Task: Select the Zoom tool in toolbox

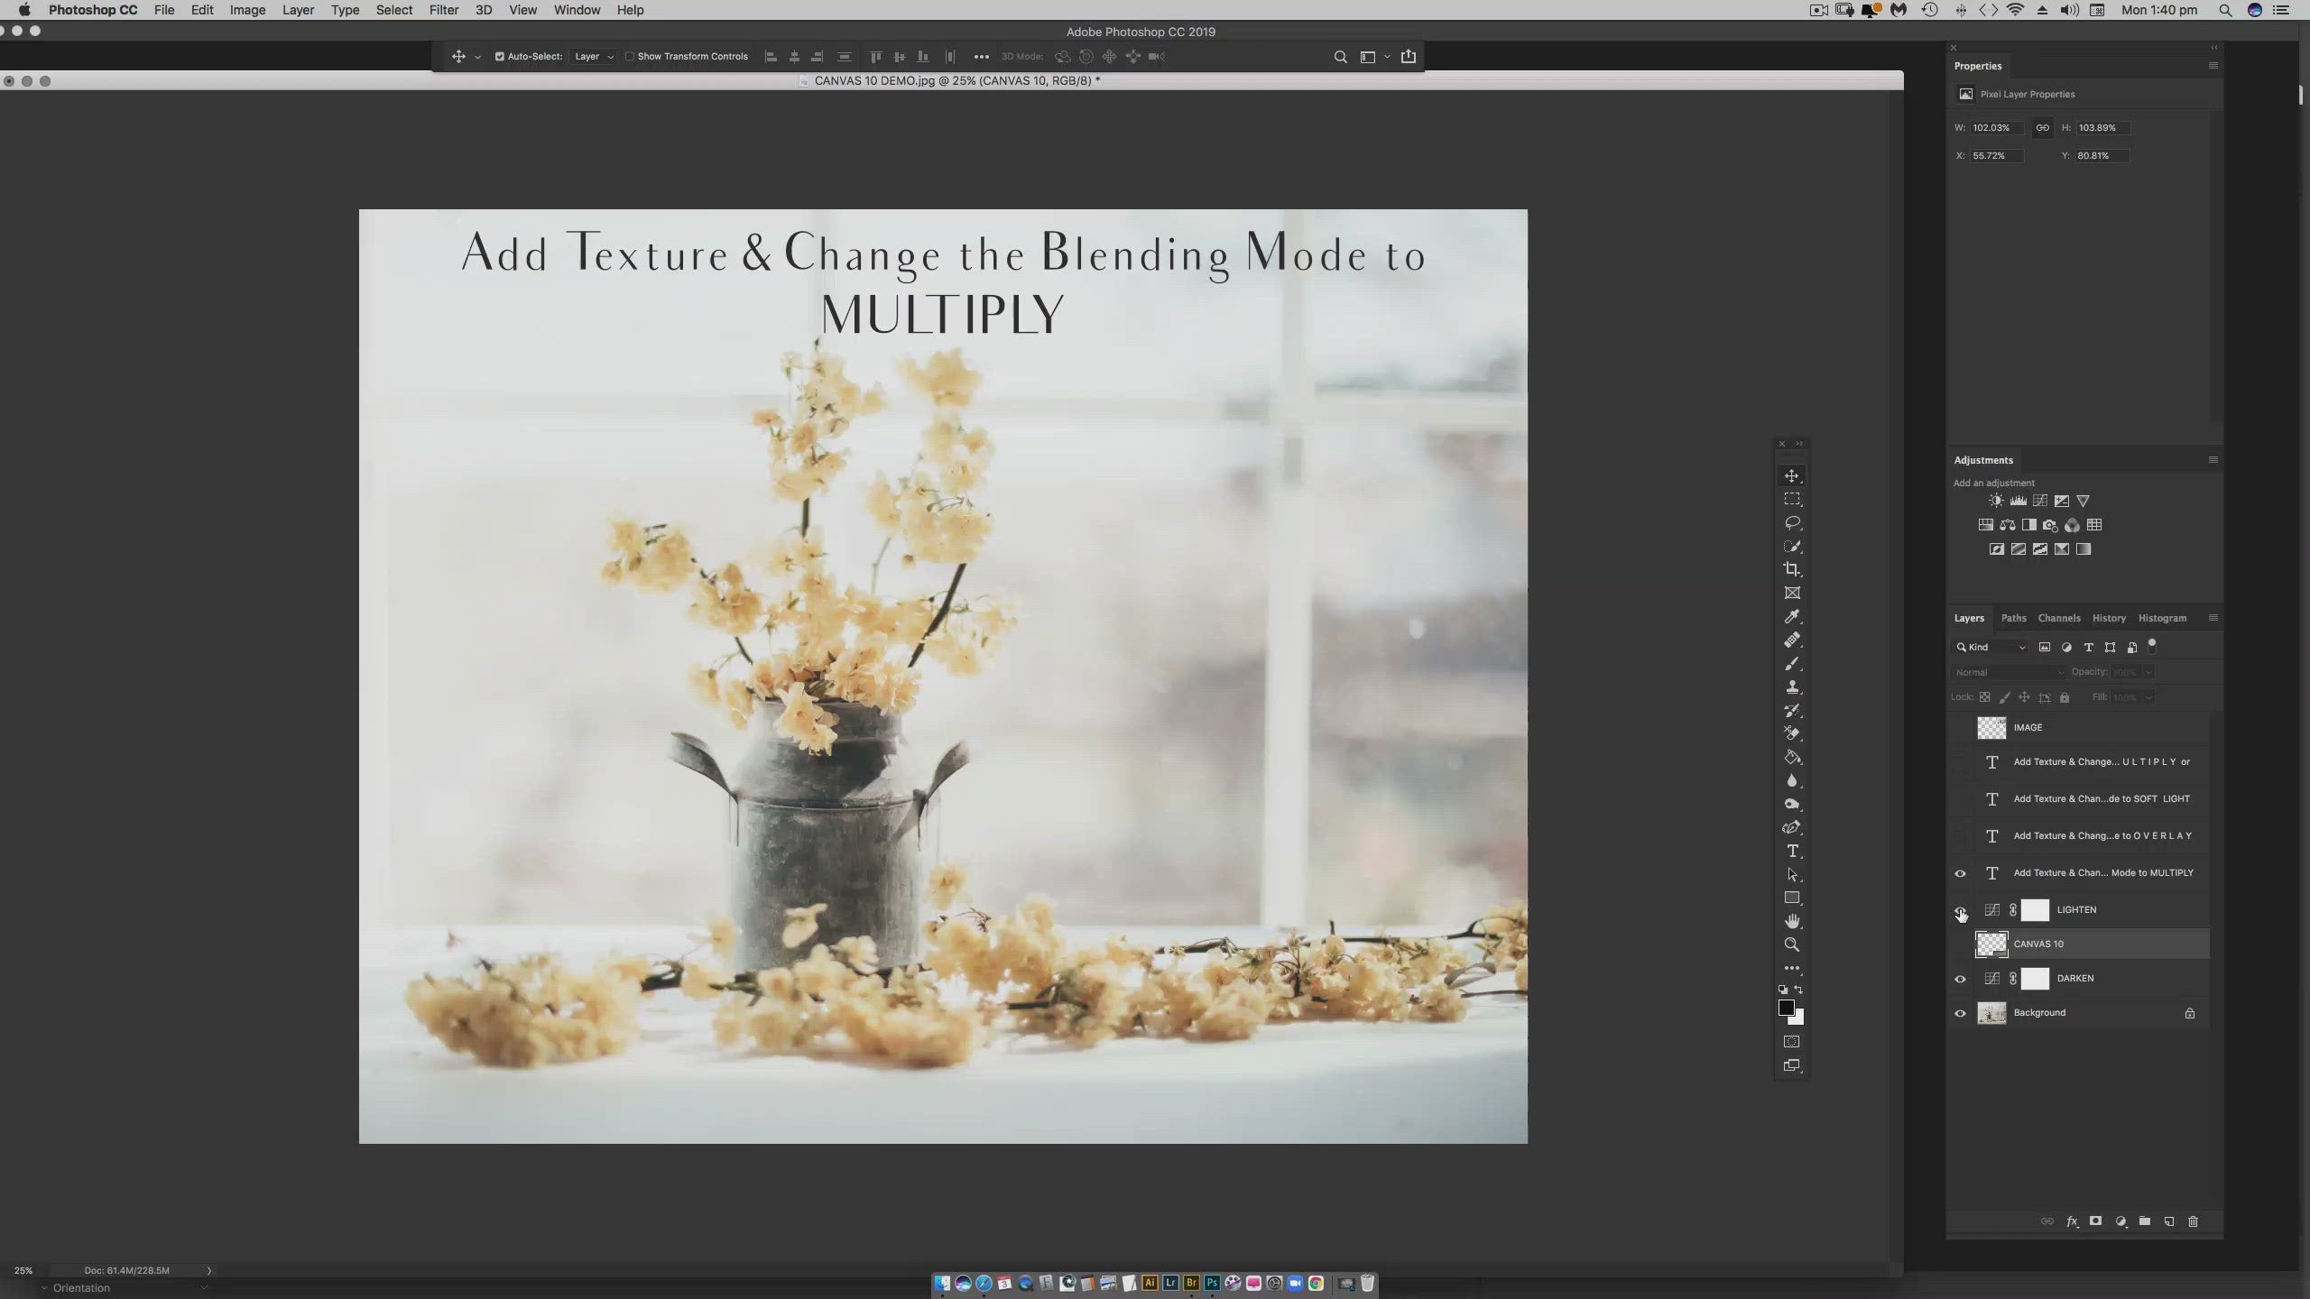Action: [1792, 944]
